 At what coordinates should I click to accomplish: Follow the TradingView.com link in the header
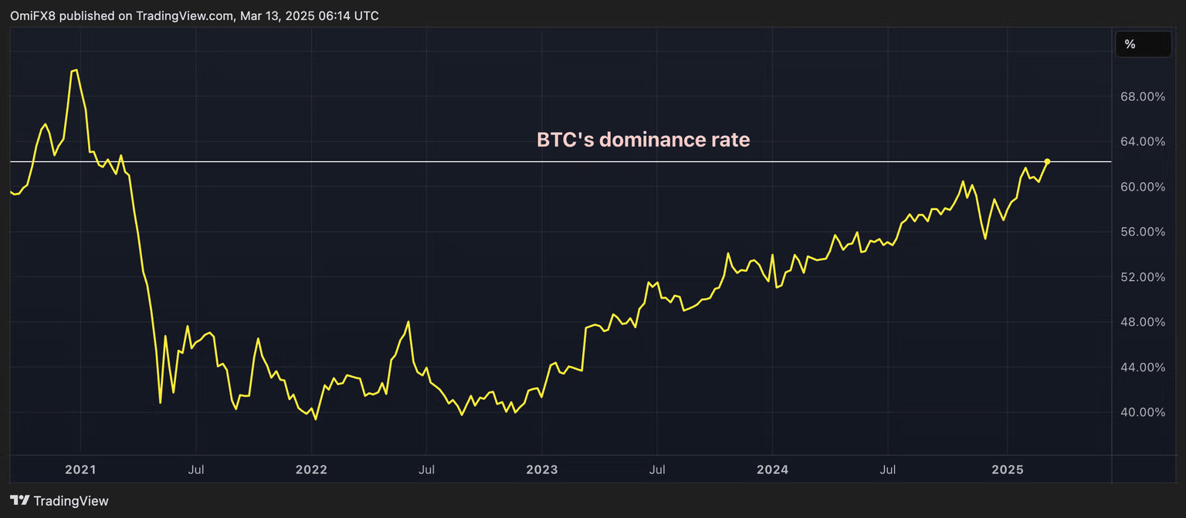183,15
